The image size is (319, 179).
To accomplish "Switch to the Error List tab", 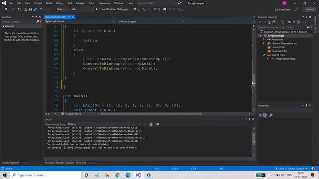I will (81, 163).
